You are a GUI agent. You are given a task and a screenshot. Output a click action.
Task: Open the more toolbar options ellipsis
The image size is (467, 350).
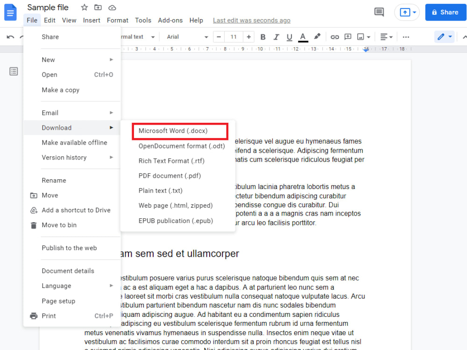(x=406, y=37)
